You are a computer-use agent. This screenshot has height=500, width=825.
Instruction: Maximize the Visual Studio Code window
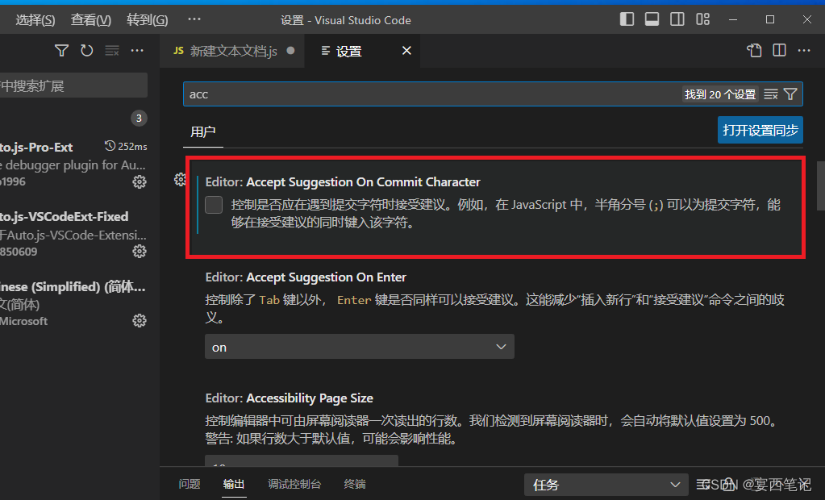tap(769, 19)
